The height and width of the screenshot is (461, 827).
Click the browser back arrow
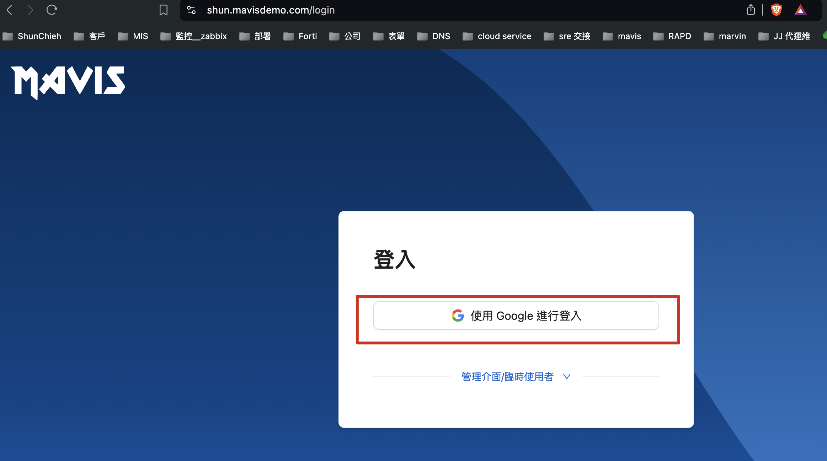(10, 10)
